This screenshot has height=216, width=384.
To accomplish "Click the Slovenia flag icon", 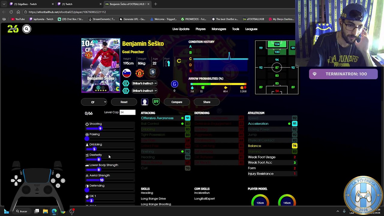I will tap(127, 73).
